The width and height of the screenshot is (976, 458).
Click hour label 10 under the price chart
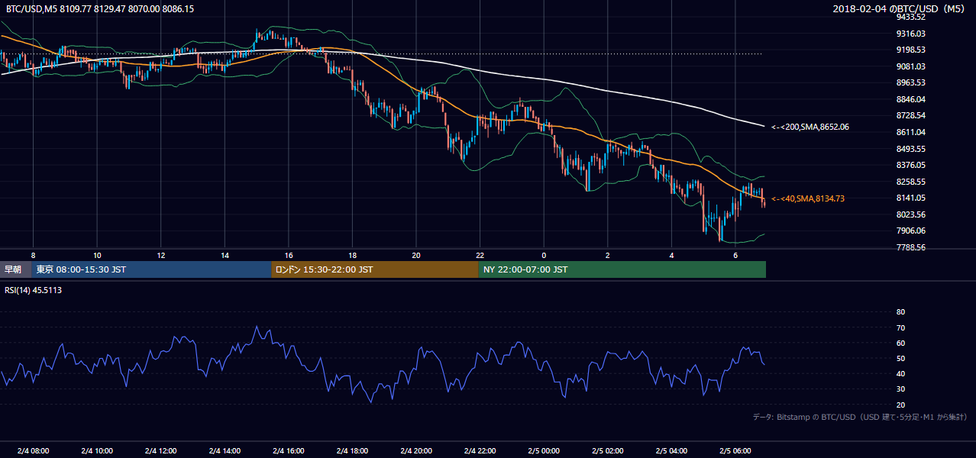coord(97,255)
